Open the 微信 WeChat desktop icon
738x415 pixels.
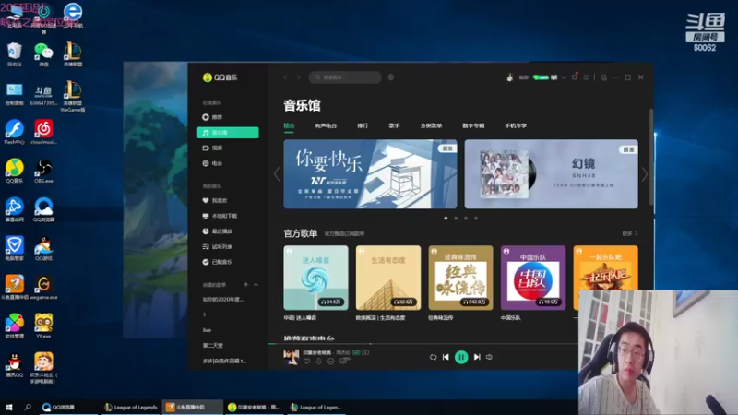click(43, 54)
